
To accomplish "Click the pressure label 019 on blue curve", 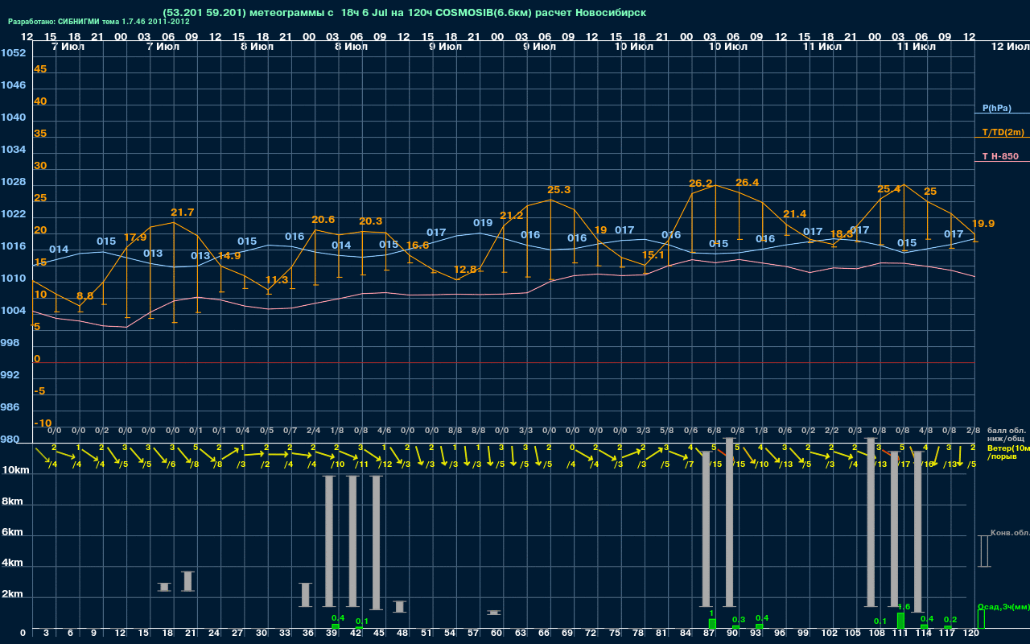I will 483,223.
